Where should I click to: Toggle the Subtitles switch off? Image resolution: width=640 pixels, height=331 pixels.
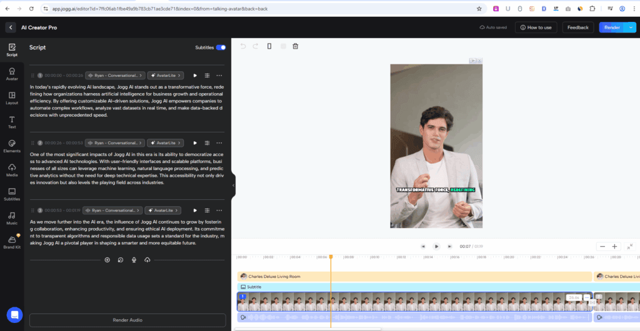tap(221, 47)
